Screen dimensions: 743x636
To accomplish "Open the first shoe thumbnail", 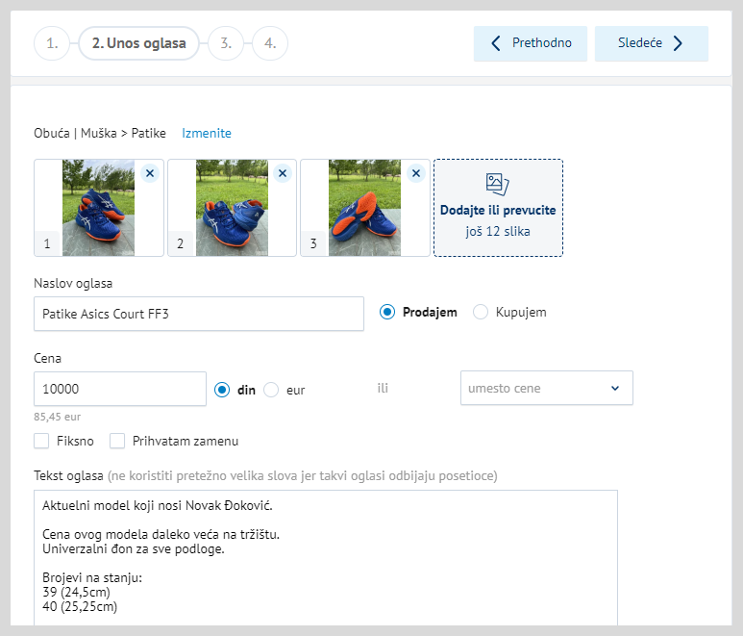I will pos(99,208).
